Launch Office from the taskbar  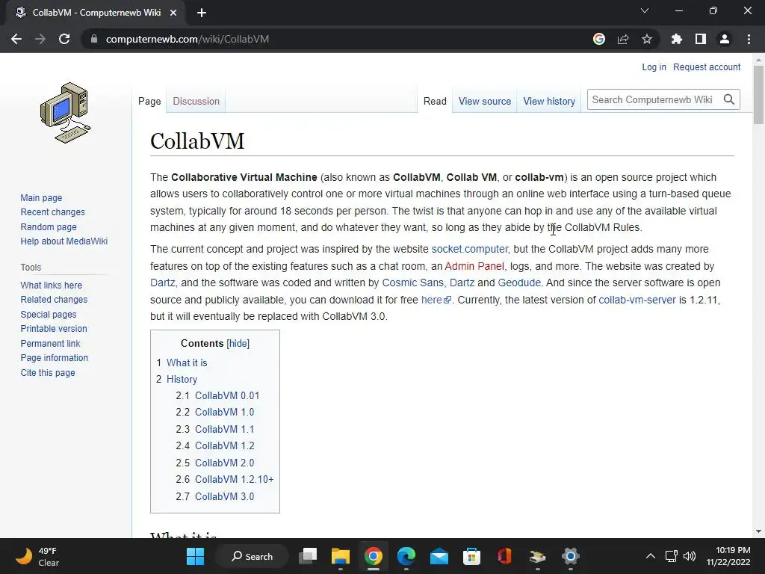coord(504,556)
